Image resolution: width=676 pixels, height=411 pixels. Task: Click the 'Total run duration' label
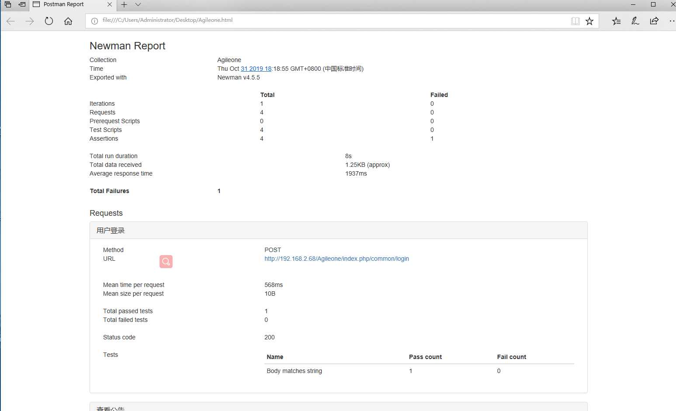coord(114,156)
